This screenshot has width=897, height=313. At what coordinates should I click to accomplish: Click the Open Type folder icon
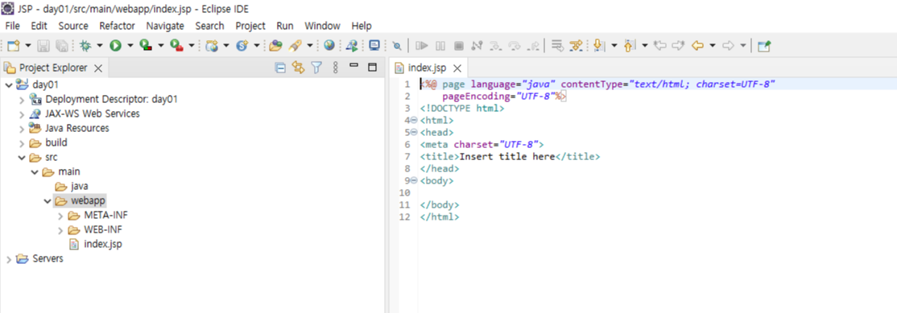pos(276,46)
